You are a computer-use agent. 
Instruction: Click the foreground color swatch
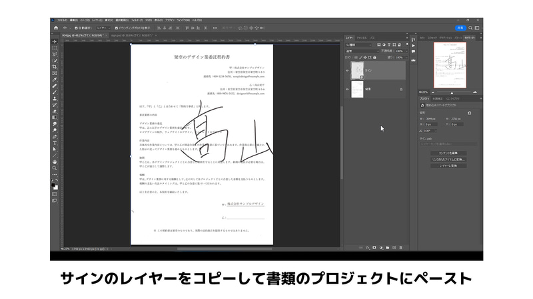53,185
